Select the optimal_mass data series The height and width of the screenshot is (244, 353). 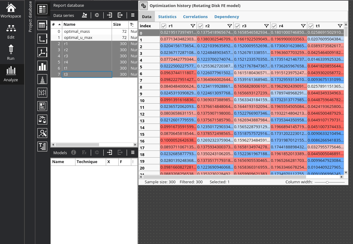pos(94,32)
